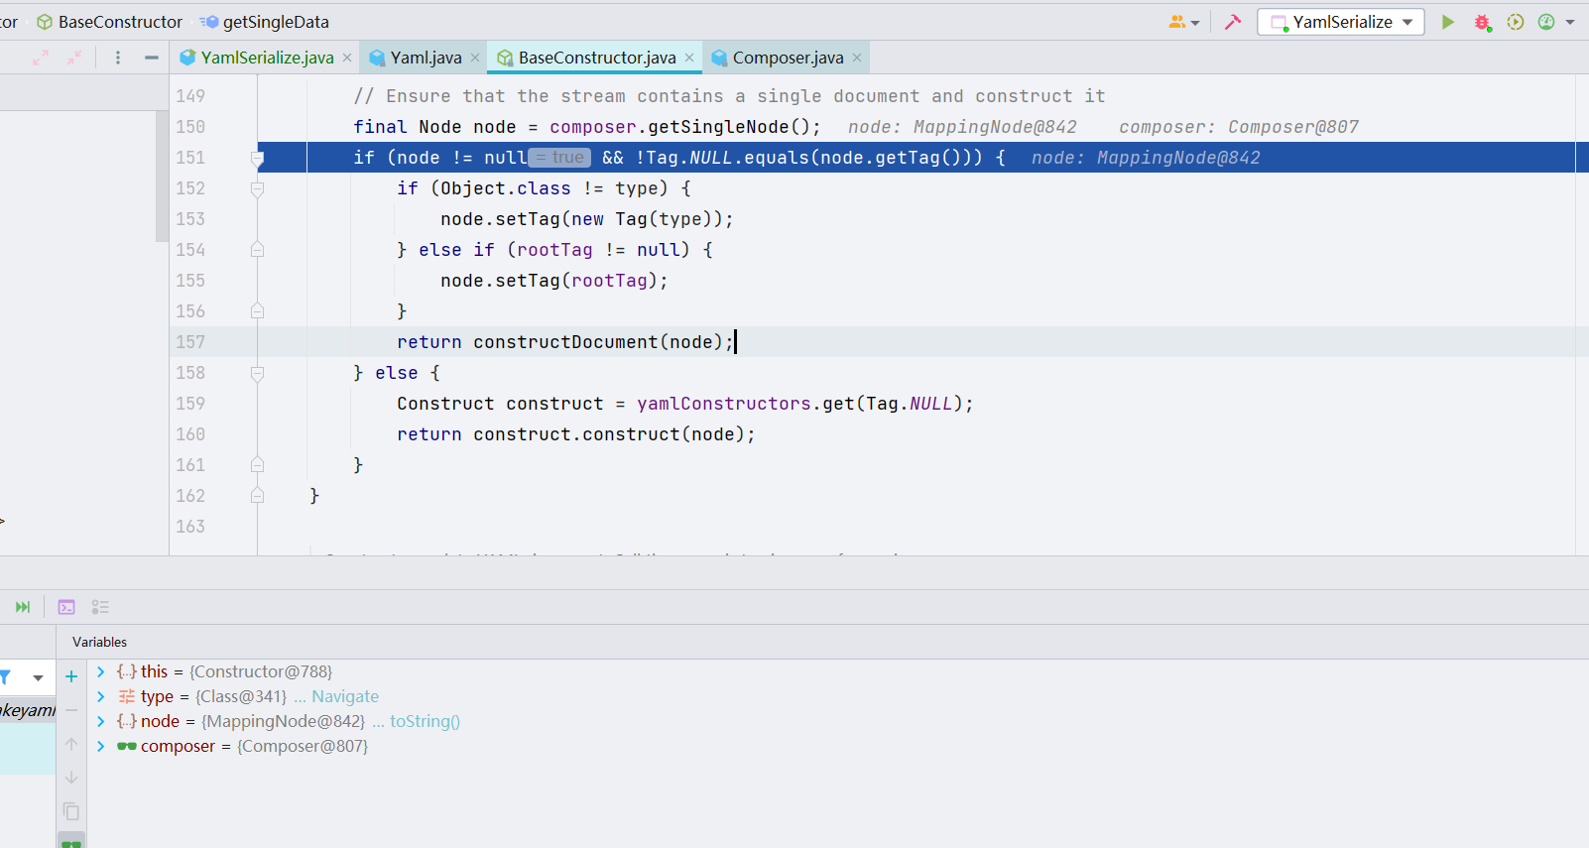
Task: Click the Build project hammer icon
Action: click(x=1233, y=22)
